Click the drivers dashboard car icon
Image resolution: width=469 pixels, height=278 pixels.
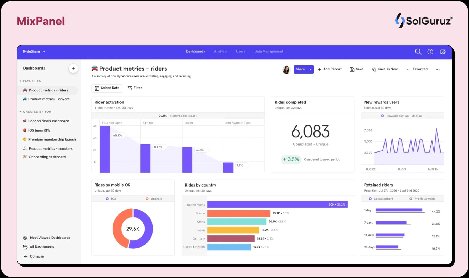pyautogui.click(x=25, y=99)
